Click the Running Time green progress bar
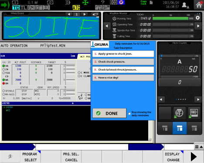204x163 pixels. point(170,18)
